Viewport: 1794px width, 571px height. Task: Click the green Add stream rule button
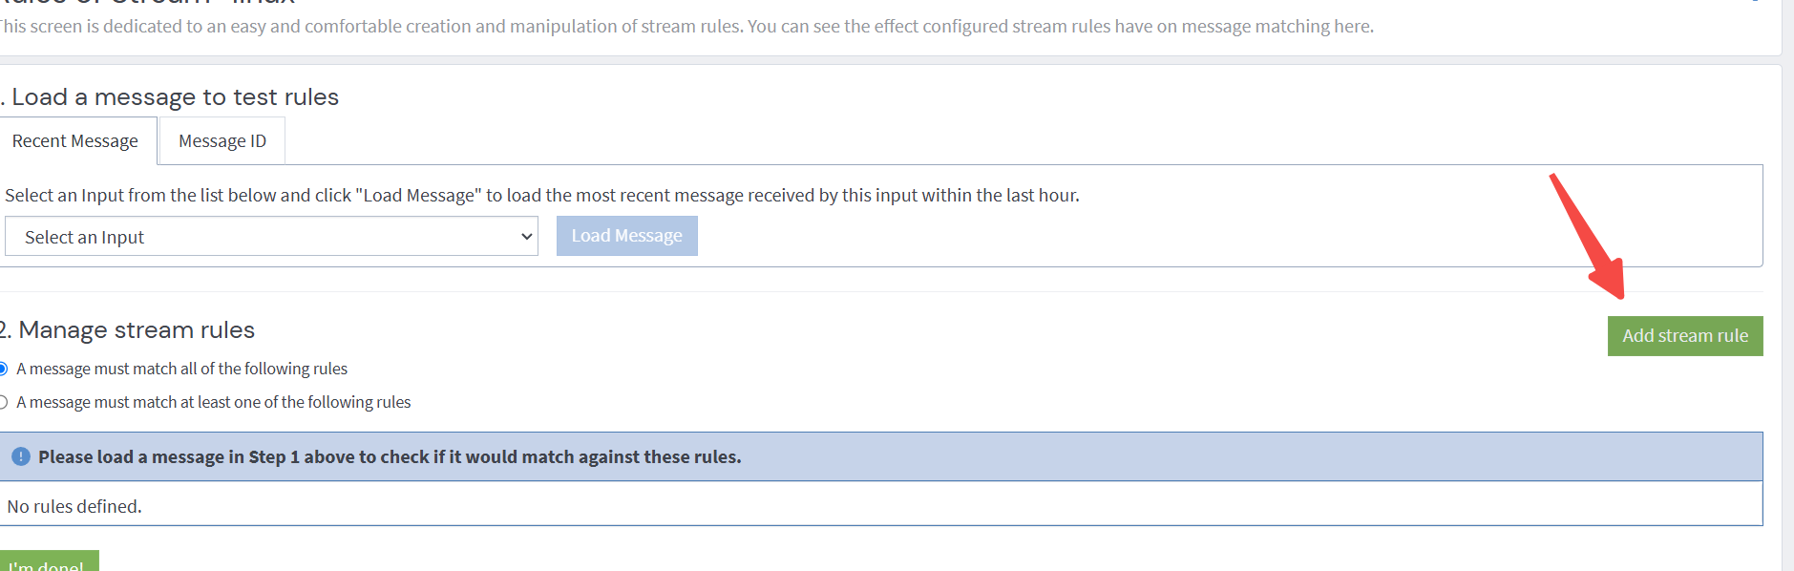click(1685, 336)
